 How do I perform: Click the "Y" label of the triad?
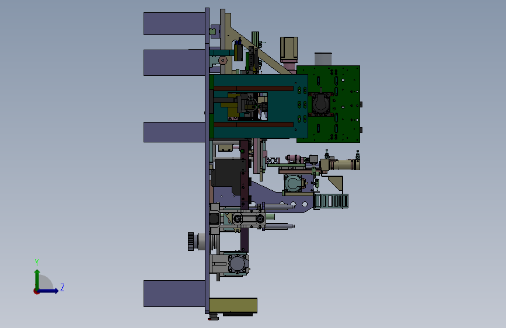[37, 262]
